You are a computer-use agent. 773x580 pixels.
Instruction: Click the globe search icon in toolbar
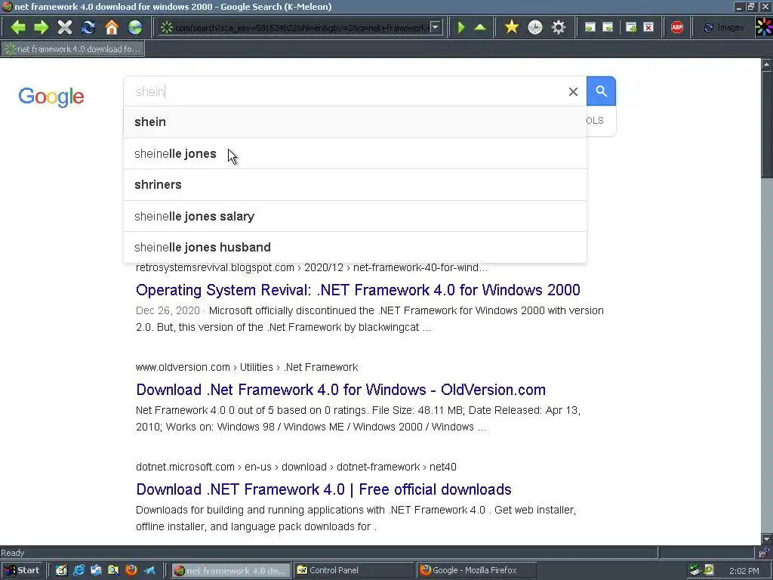135,27
